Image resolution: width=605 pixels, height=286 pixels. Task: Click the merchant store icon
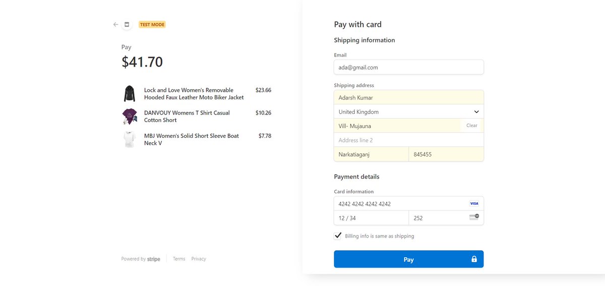(x=127, y=24)
